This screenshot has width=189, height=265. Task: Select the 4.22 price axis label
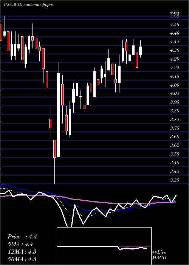coord(175,68)
